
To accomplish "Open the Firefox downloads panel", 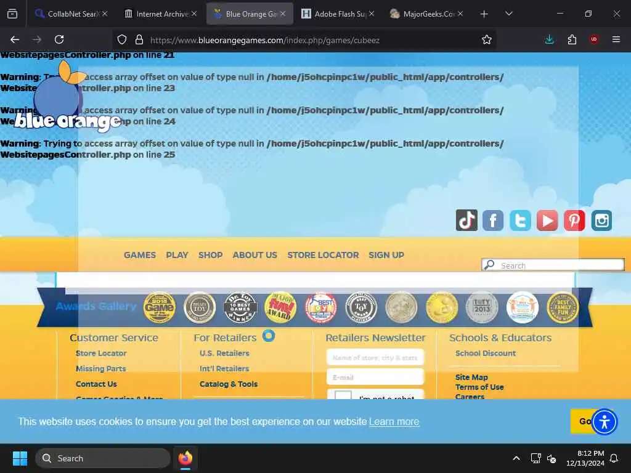I will pos(549,39).
